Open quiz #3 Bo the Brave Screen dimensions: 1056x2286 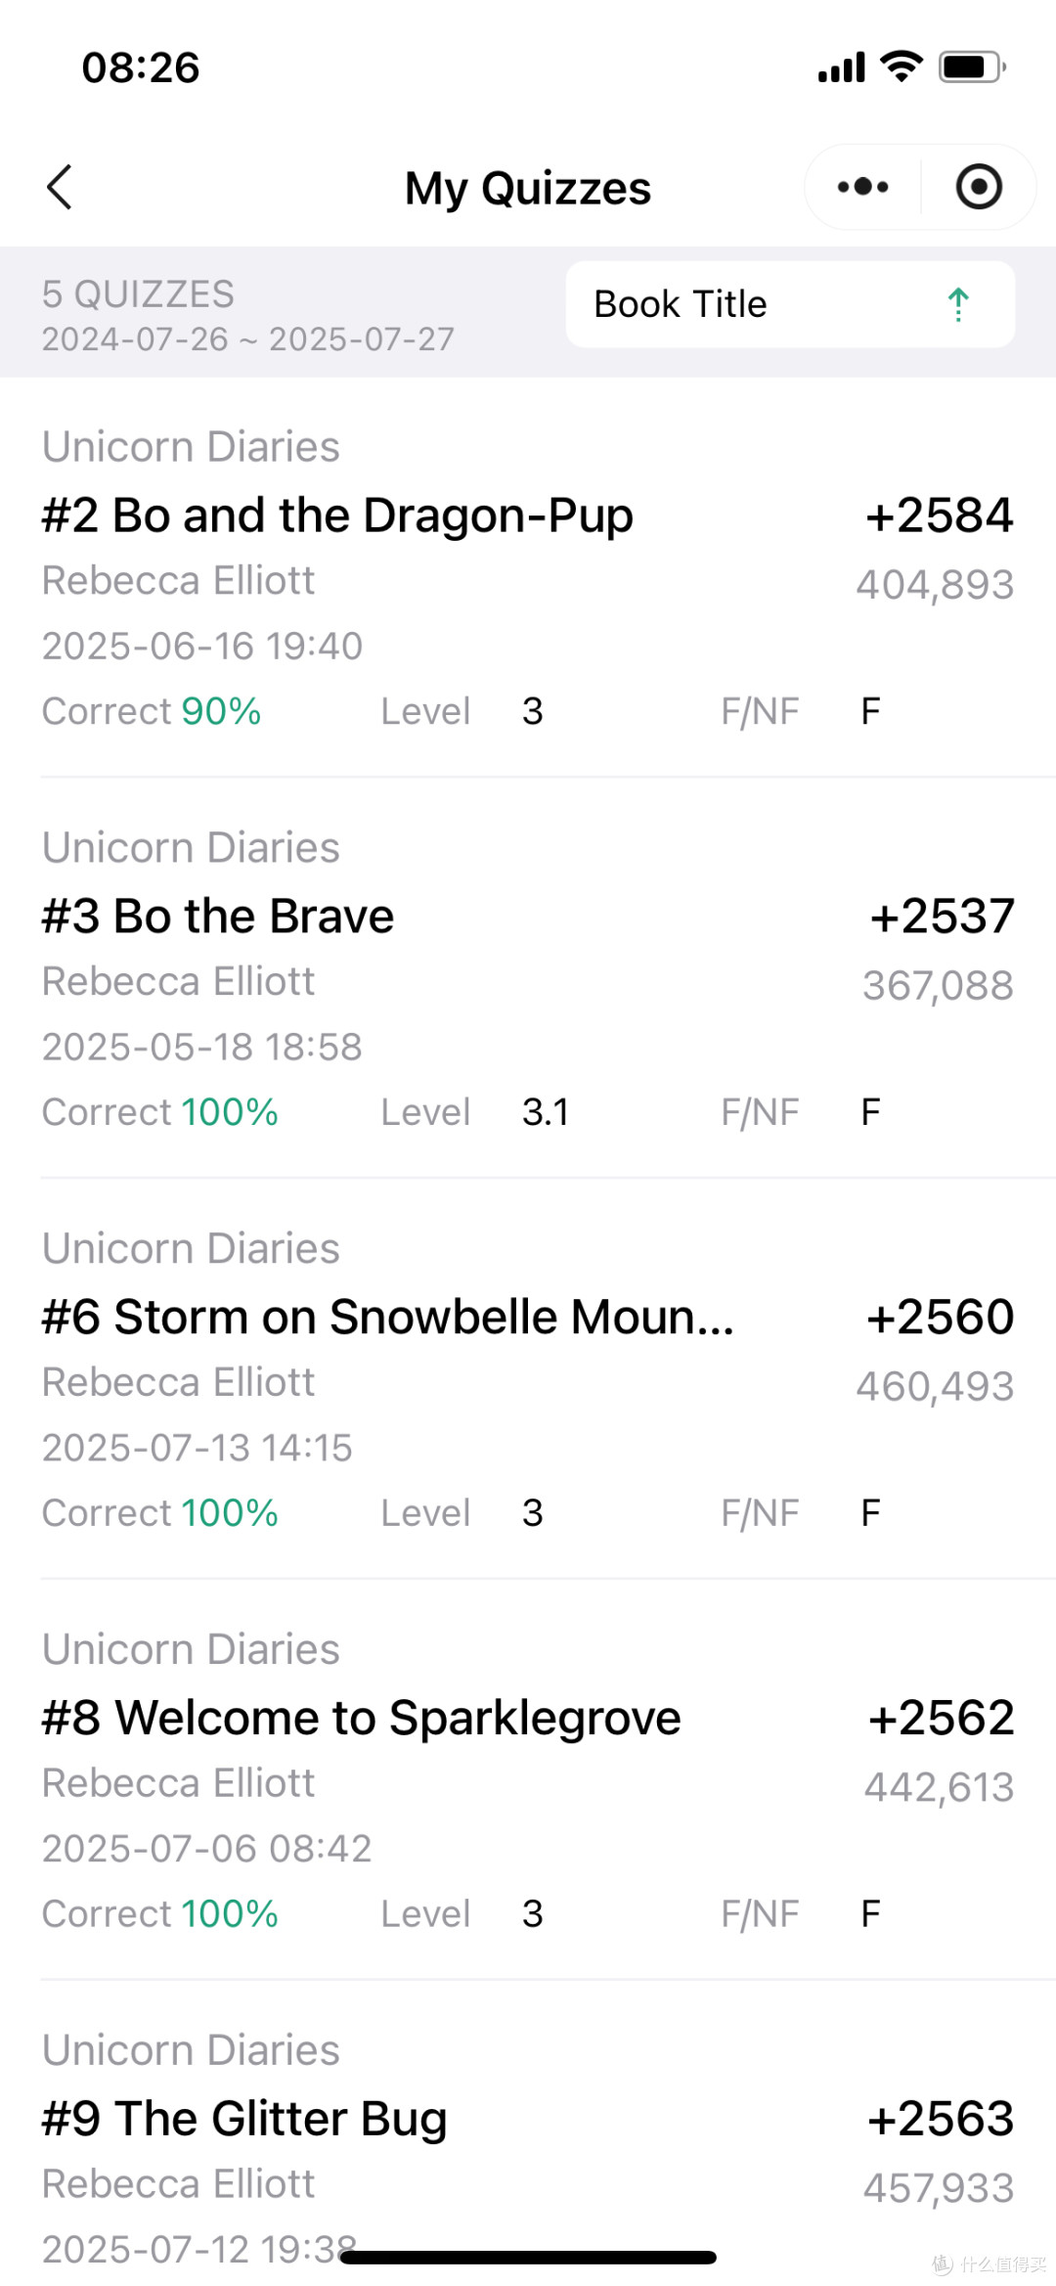[x=528, y=978]
